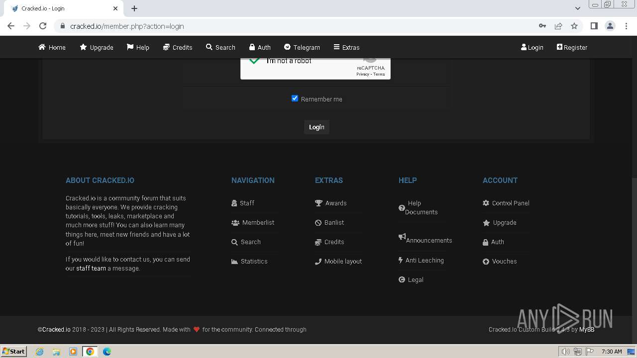Open the Chrome profile icon

tap(610, 26)
